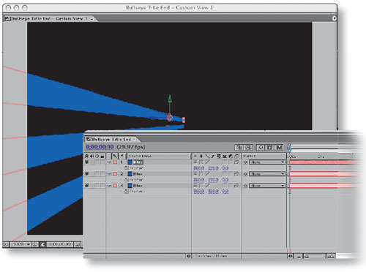Open comp window options arrow menu
366x272 pixels.
[334, 18]
